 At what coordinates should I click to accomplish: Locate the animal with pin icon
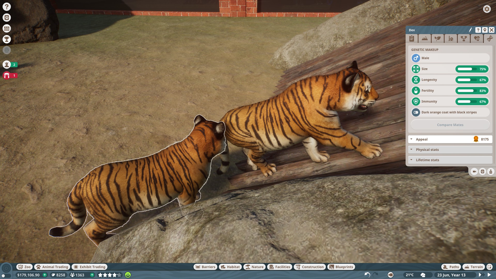tap(485, 30)
